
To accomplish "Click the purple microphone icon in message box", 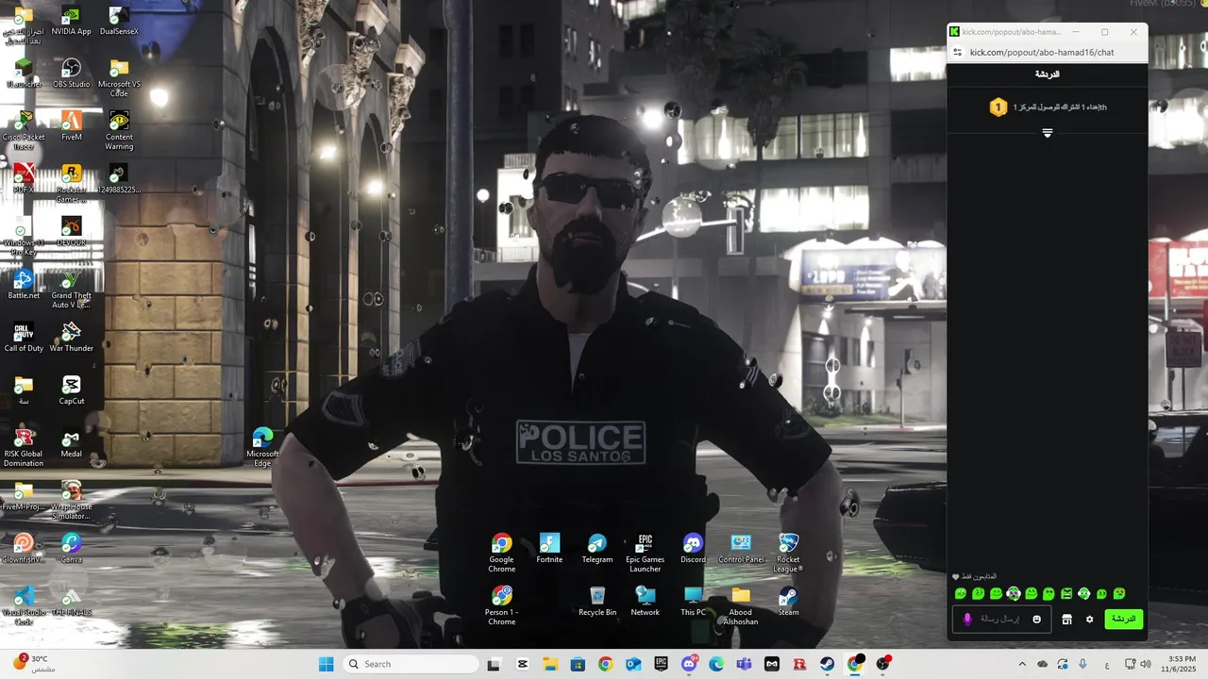I will 967,620.
